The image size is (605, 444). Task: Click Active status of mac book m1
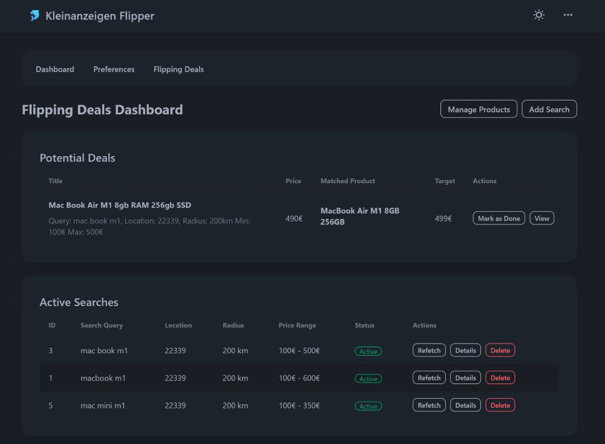click(x=368, y=351)
